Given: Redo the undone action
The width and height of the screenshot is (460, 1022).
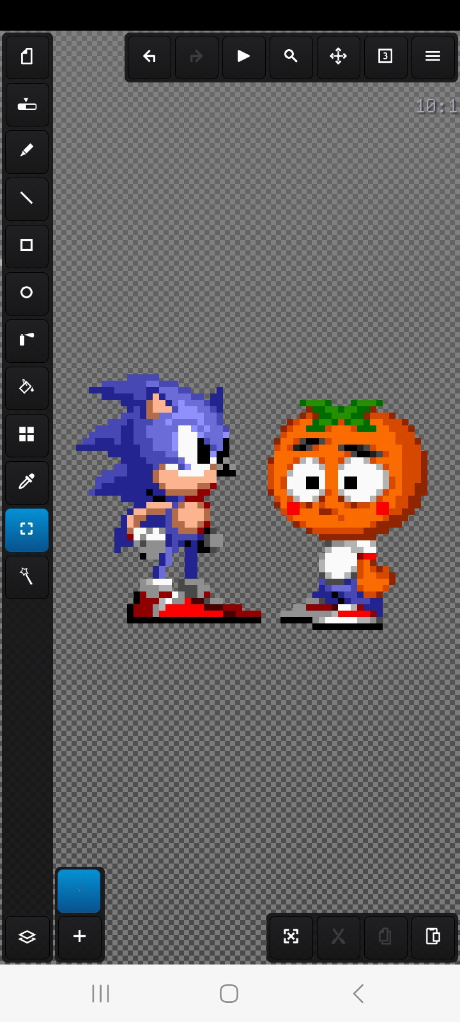Looking at the screenshot, I should click(197, 57).
